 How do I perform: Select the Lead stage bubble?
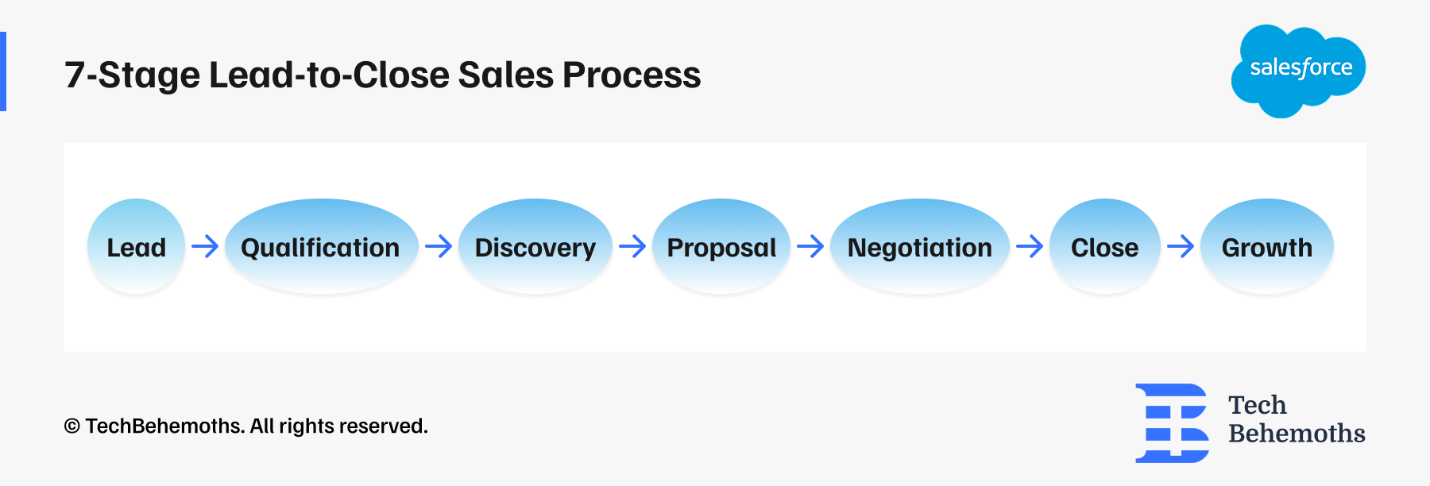tap(137, 247)
